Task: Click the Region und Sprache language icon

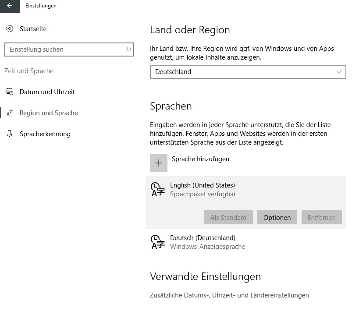Action: point(10,113)
